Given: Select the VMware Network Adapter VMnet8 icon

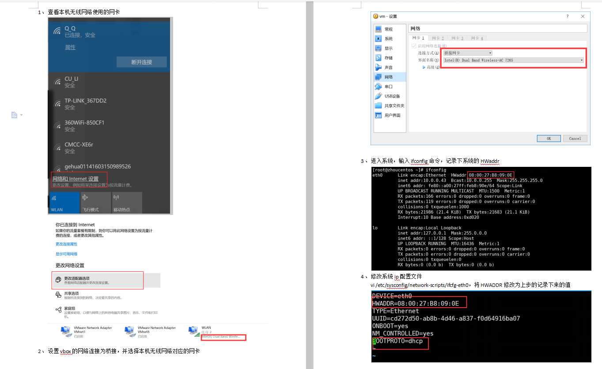Looking at the screenshot, I should [129, 331].
